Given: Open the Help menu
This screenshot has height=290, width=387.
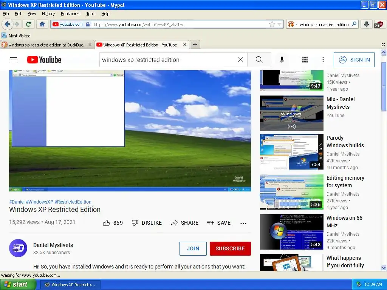Looking at the screenshot, I should click(105, 14).
